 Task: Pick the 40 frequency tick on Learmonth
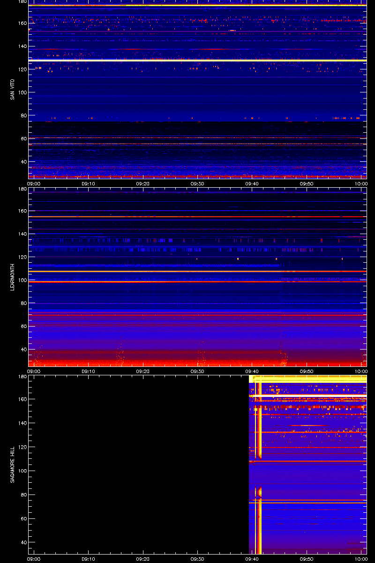(23, 350)
